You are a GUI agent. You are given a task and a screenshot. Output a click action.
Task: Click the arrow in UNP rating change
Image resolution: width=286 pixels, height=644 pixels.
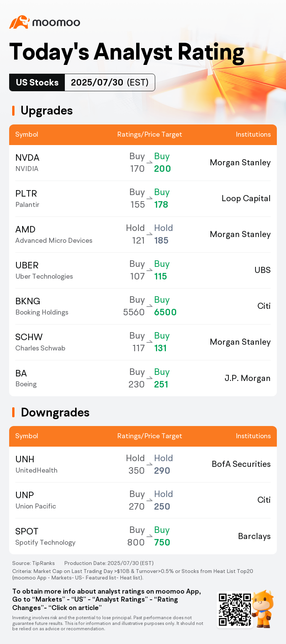149,500
